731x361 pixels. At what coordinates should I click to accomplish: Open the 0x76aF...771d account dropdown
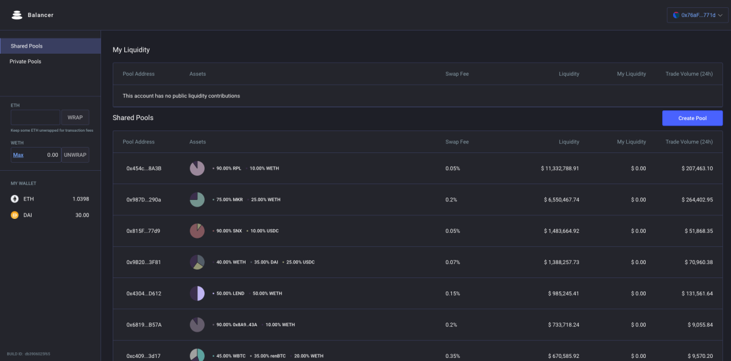pos(697,15)
